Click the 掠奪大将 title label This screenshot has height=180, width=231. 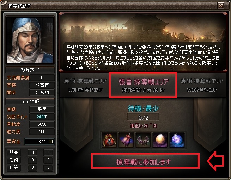(x=30, y=70)
